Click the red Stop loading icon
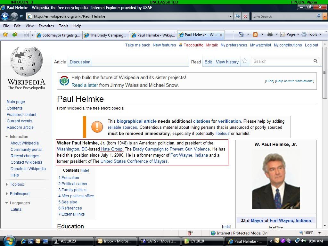Screen dimensions: 328x246 click(245, 16)
